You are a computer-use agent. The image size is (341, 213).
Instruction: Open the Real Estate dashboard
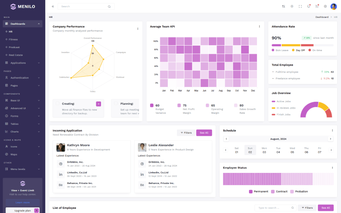tap(16, 55)
